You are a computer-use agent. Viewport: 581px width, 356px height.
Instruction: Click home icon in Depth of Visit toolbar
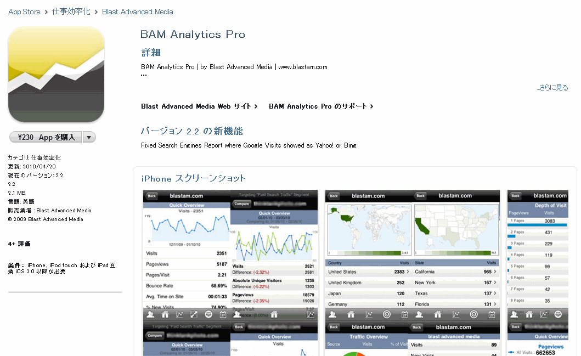click(x=529, y=314)
